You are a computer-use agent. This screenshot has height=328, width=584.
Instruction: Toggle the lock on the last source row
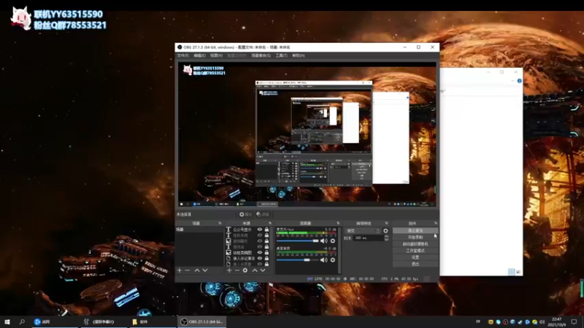click(266, 264)
